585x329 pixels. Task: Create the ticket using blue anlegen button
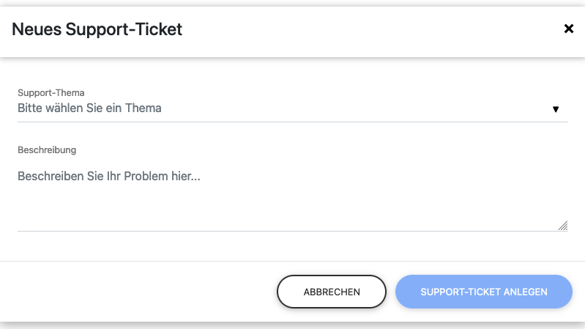coord(483,292)
